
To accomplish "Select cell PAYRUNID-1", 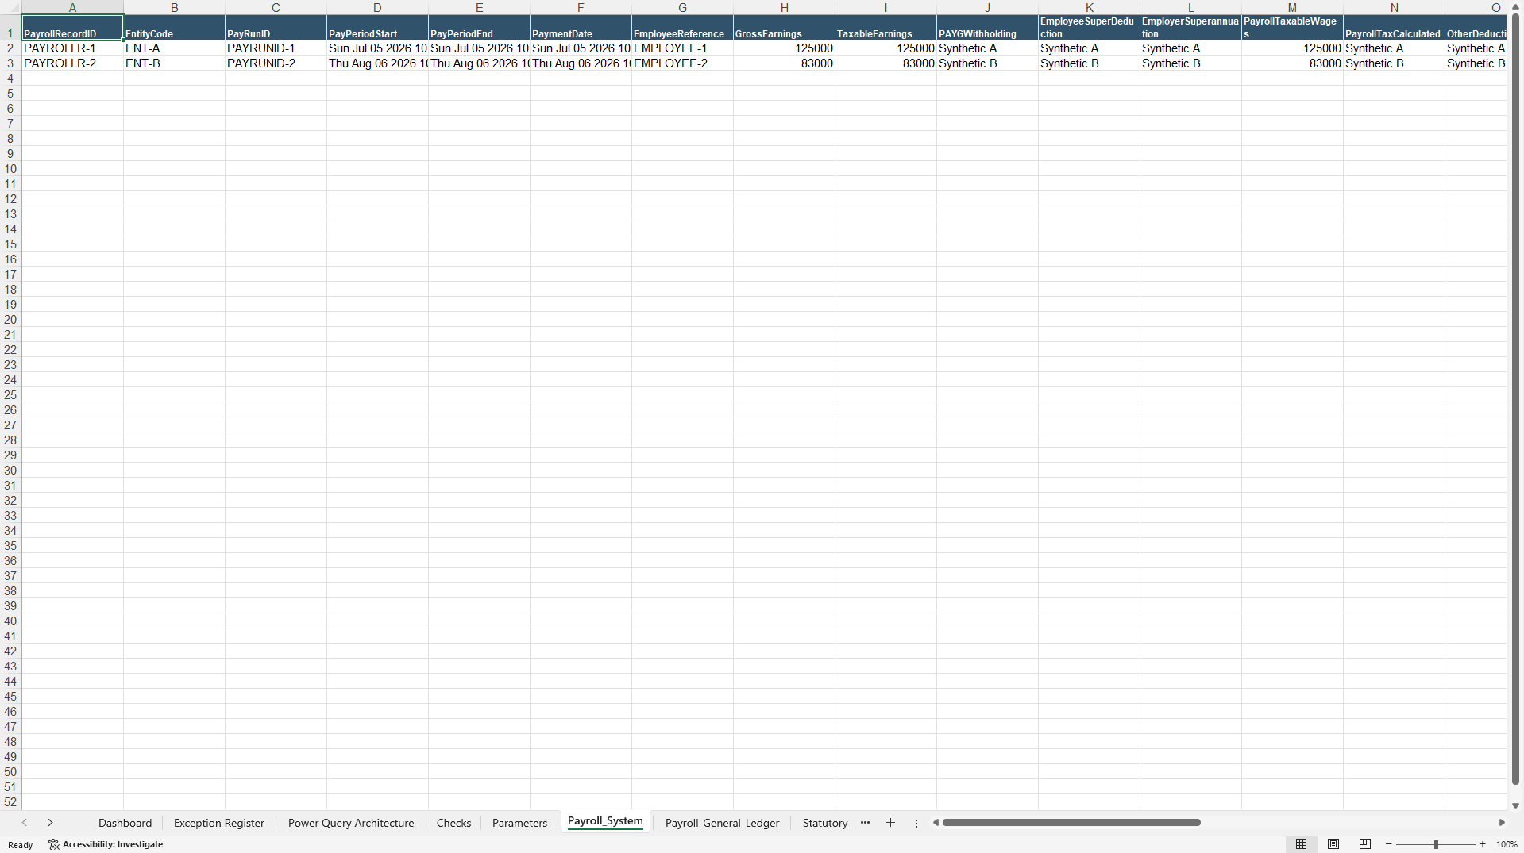I will [276, 48].
